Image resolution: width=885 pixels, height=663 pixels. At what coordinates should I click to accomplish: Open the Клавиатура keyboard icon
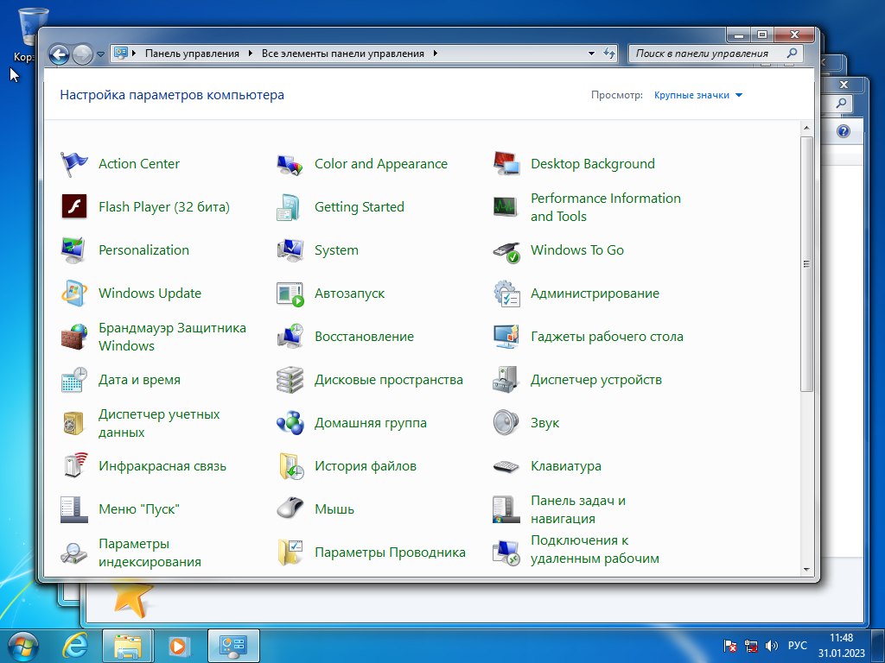[x=506, y=466]
